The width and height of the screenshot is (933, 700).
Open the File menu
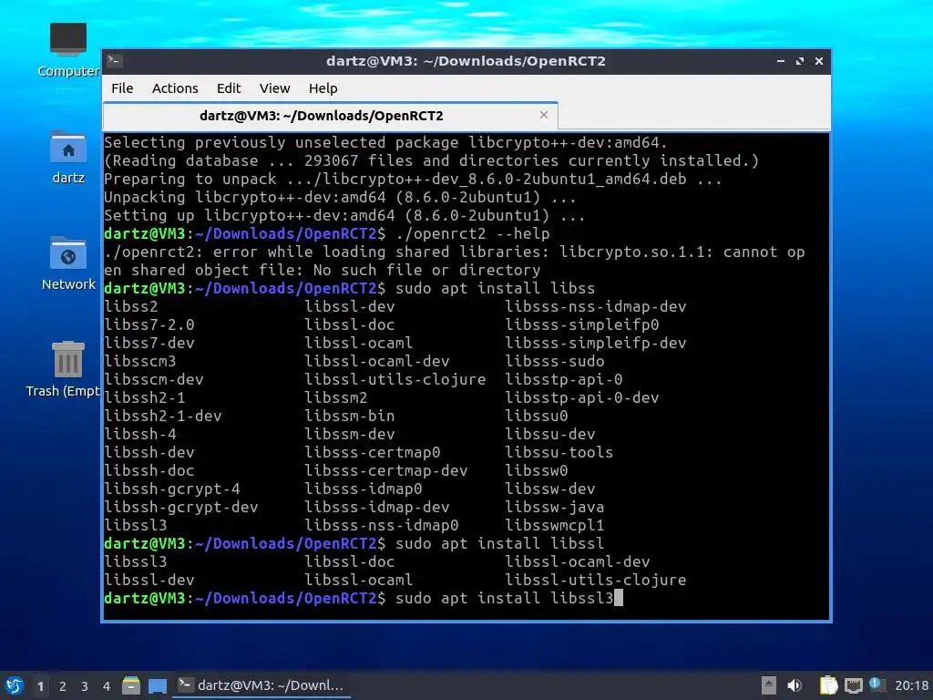pos(122,88)
